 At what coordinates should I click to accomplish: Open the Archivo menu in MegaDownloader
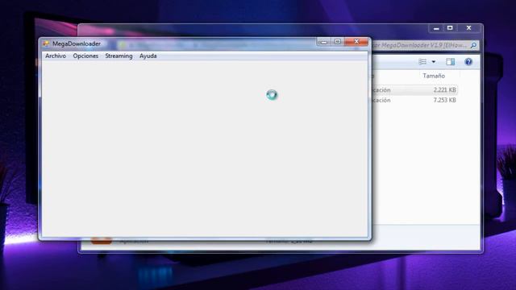pos(56,56)
